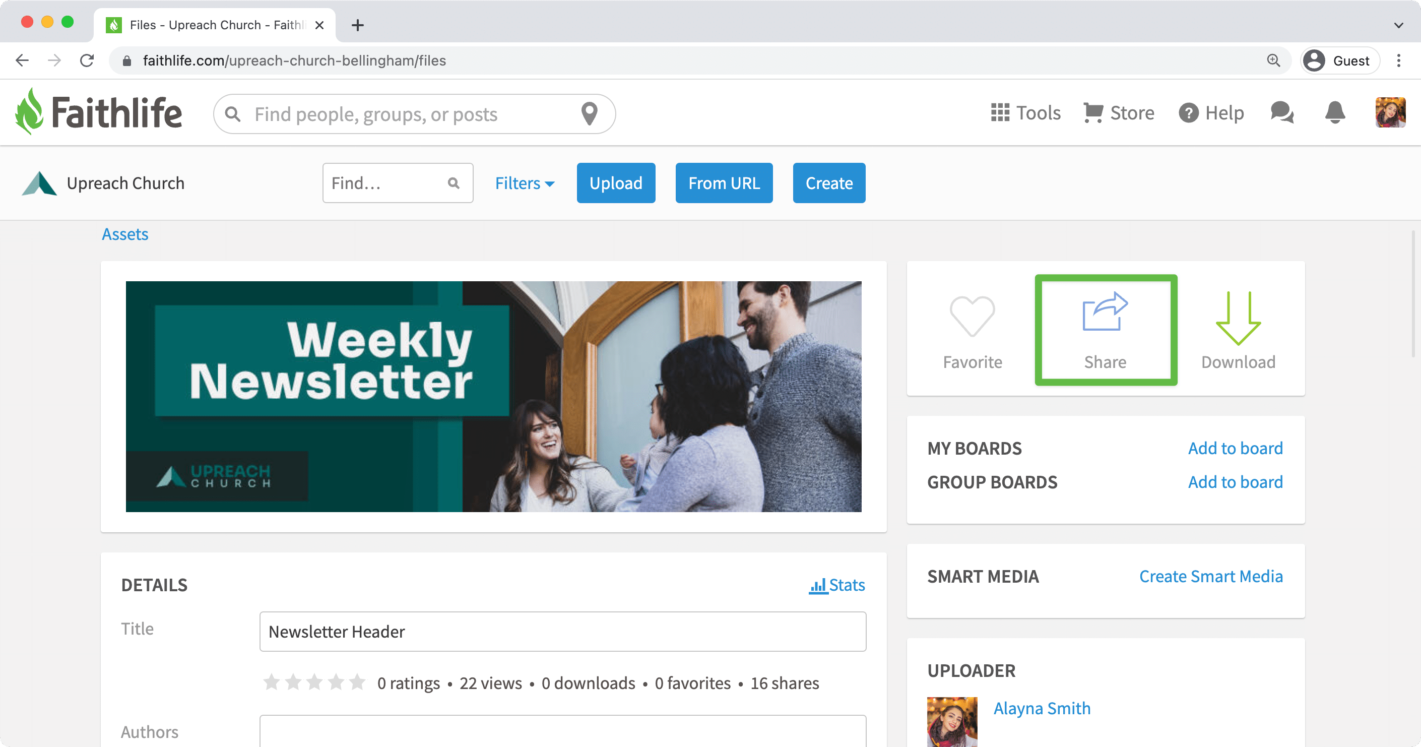Viewport: 1421px width, 747px height.
Task: Open Alayna Smith uploader profile
Action: point(1042,708)
